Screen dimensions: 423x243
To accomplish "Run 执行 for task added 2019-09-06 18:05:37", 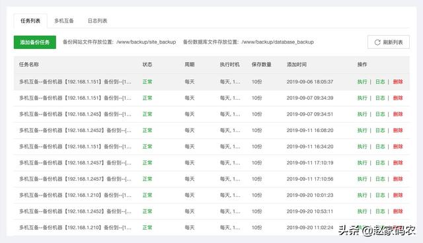I will coord(362,82).
